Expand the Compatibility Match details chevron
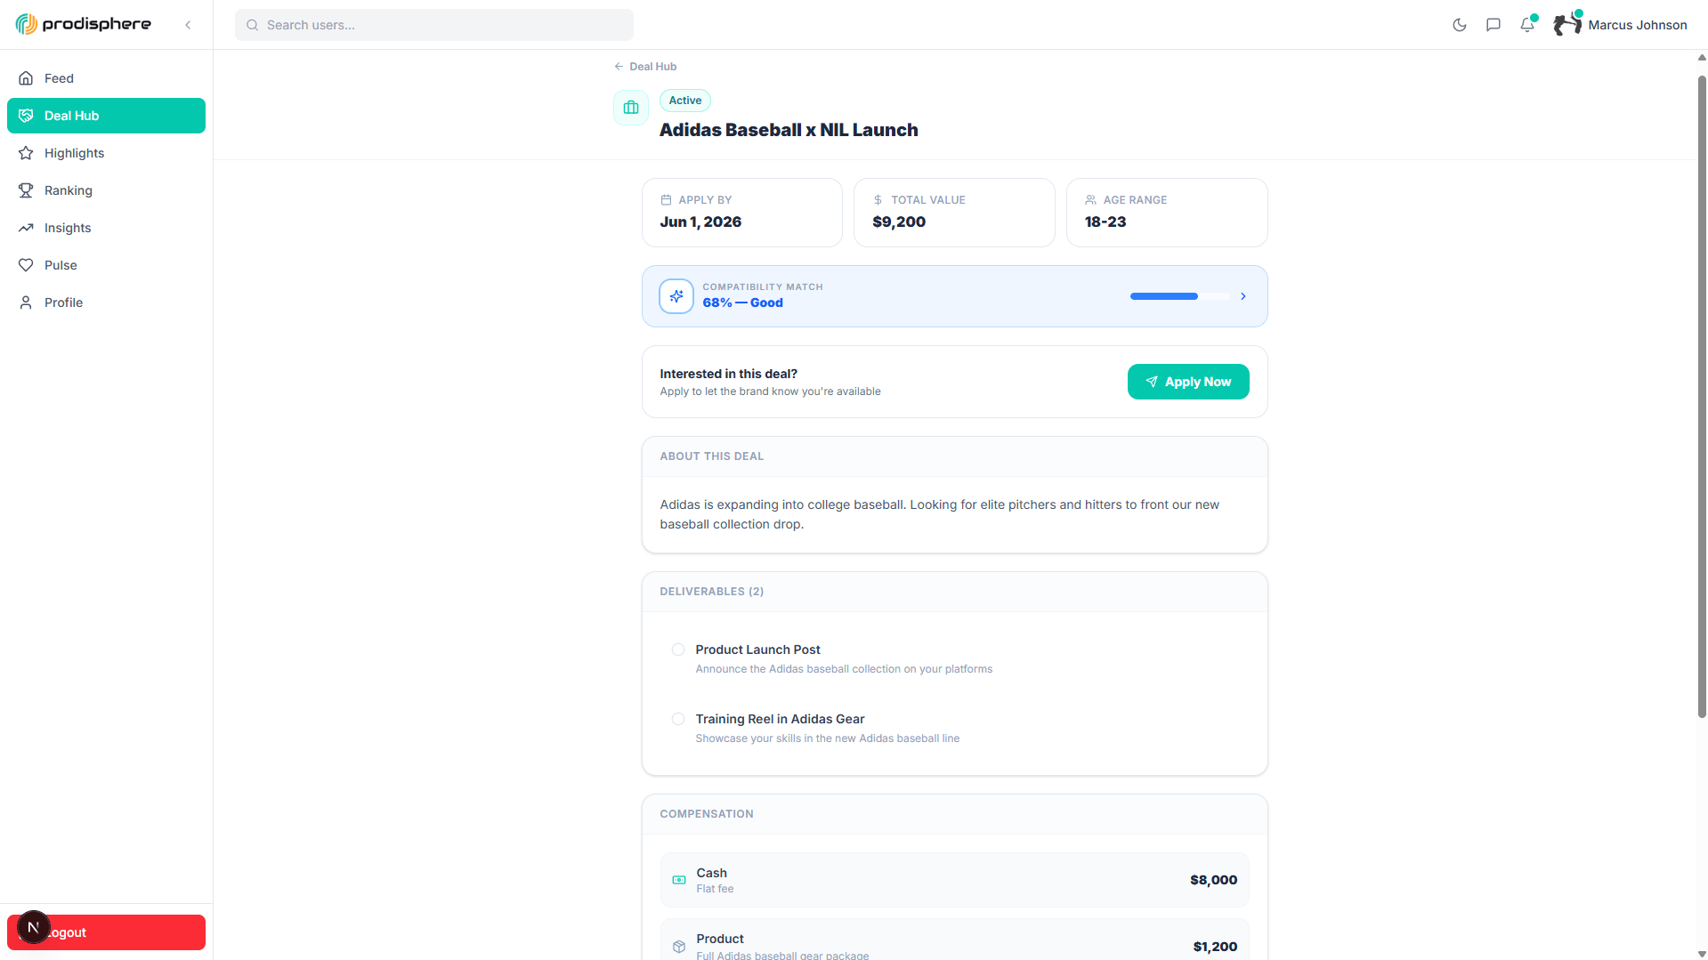 [1243, 296]
